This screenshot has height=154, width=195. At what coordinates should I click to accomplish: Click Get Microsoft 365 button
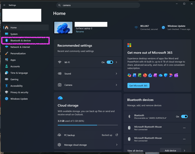click(x=138, y=86)
